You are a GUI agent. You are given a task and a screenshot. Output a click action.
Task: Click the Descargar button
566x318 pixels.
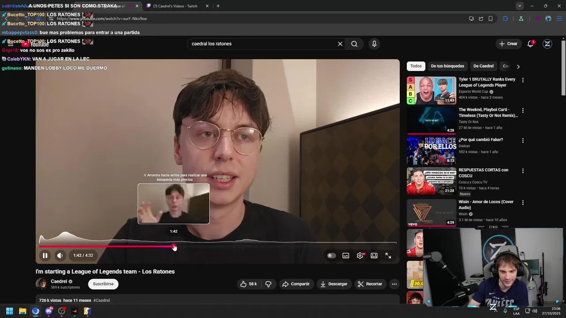[334, 284]
